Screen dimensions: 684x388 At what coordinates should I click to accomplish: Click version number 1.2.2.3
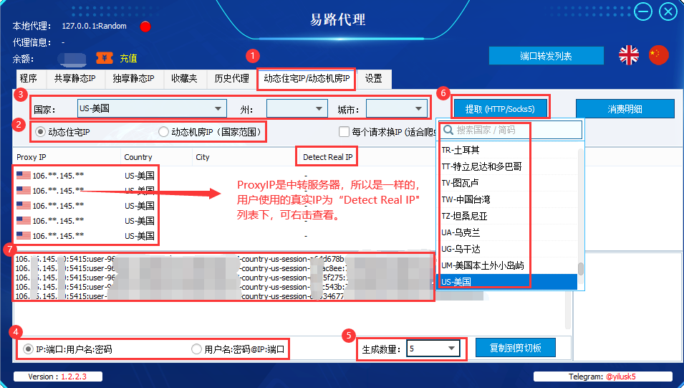click(x=74, y=377)
